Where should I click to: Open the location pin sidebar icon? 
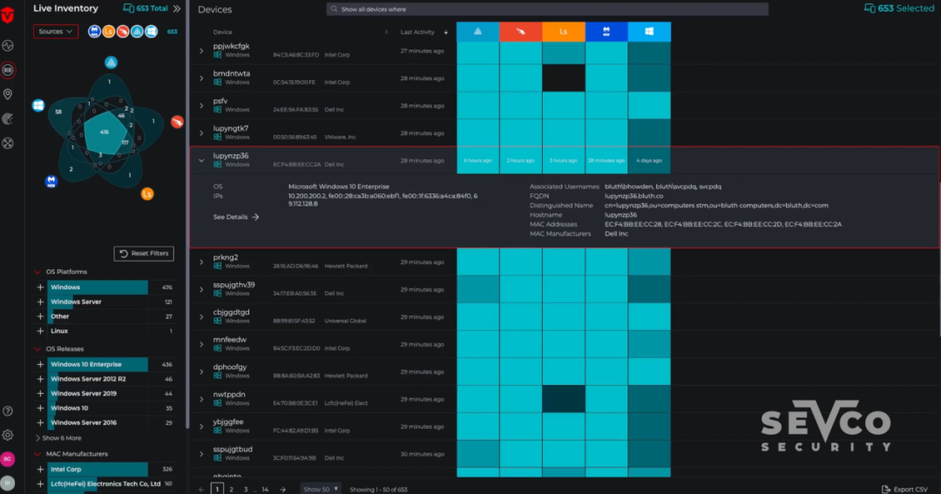pos(8,94)
